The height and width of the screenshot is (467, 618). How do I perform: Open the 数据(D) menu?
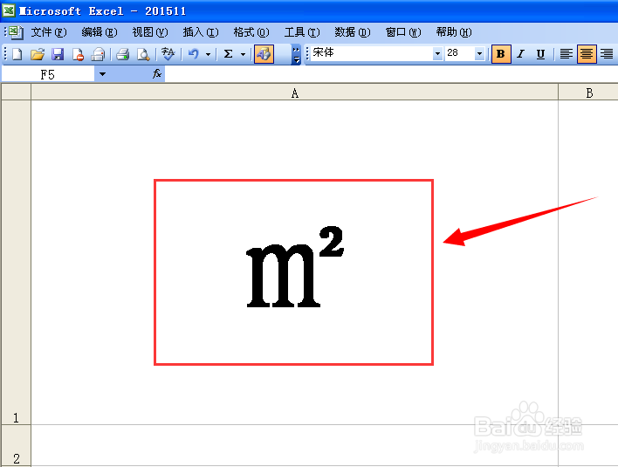pyautogui.click(x=353, y=32)
